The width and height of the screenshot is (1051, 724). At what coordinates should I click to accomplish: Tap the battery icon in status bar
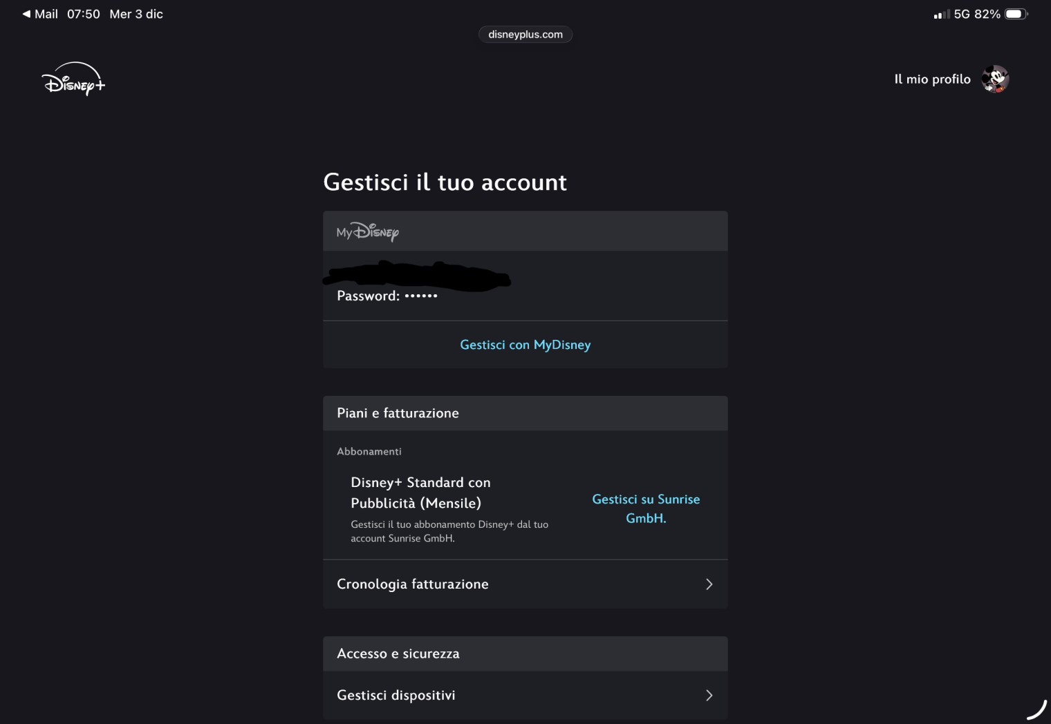tap(1016, 14)
